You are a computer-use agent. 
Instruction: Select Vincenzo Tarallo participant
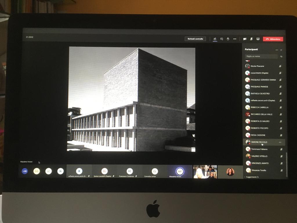[264, 170]
